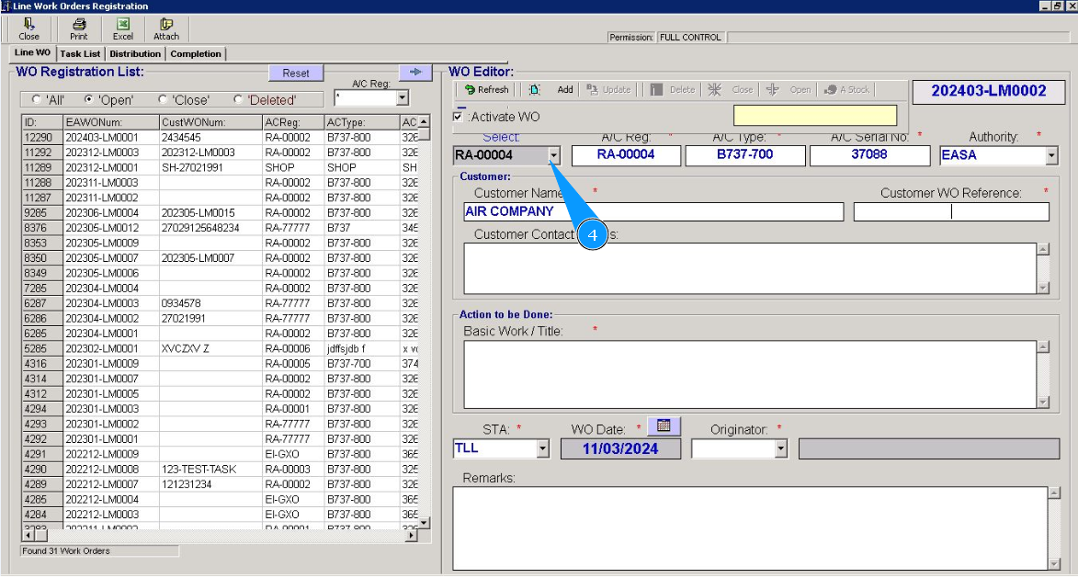Open the Completion tab
This screenshot has height=578, width=1078.
click(x=195, y=54)
